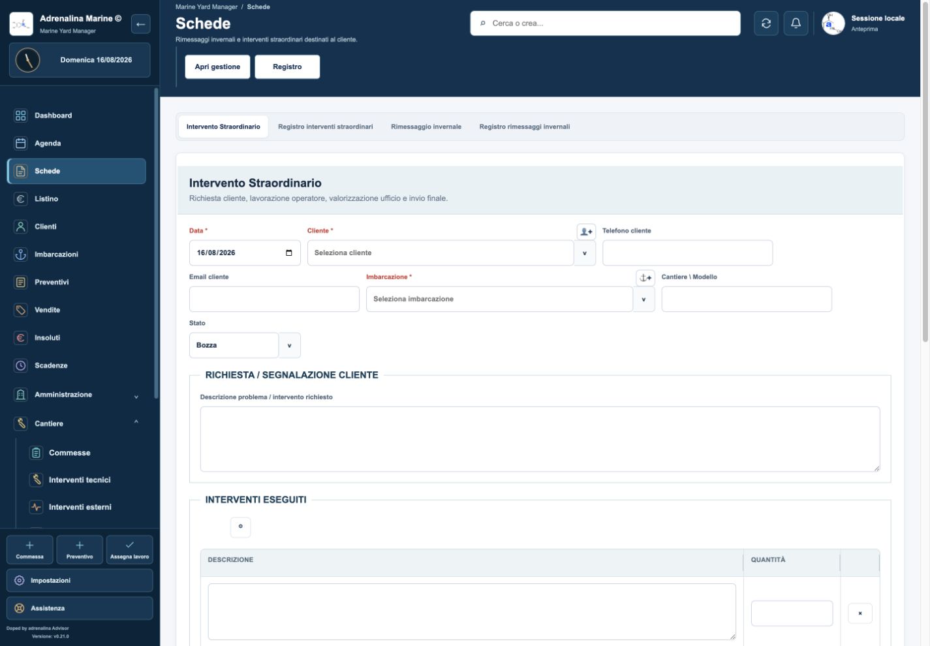Open the Stato Bozza dropdown arrow
This screenshot has width=930, height=646.
click(290, 346)
